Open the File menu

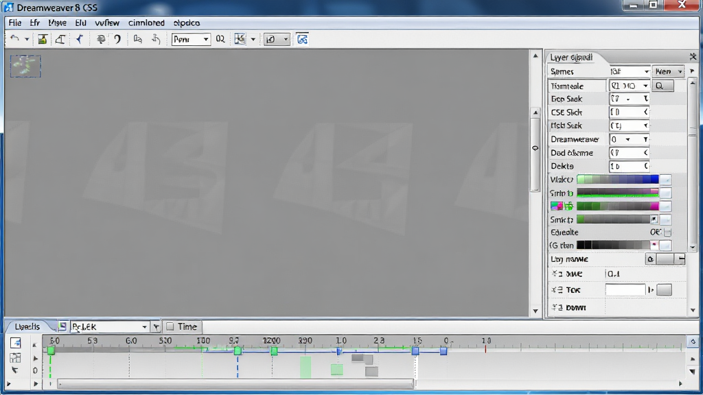(x=15, y=23)
